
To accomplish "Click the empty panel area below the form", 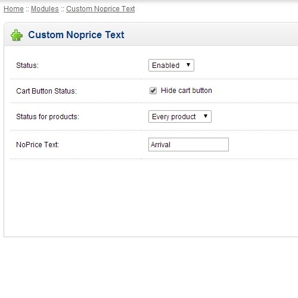I will click(151, 198).
